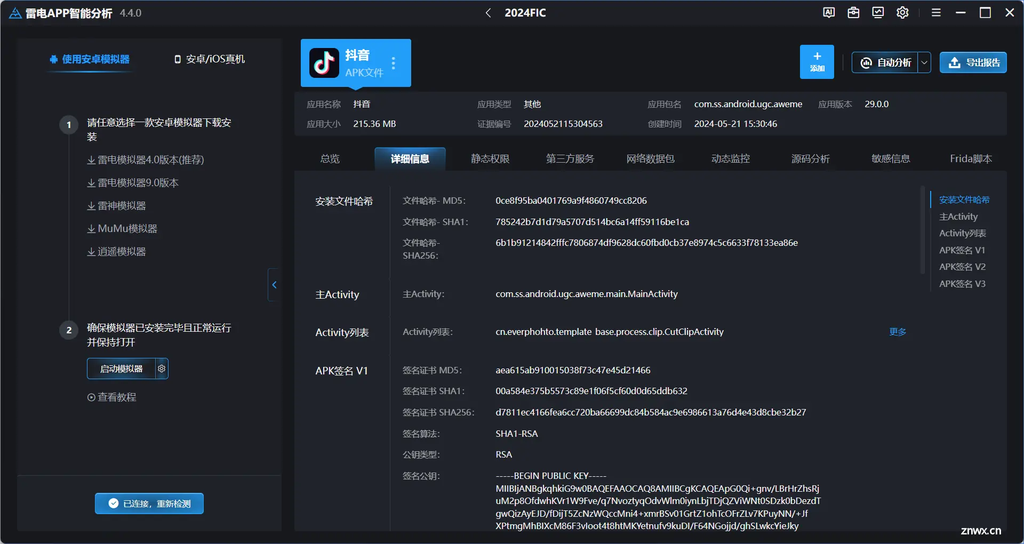This screenshot has height=544, width=1024.
Task: Download 雷电模拟器9.0版本
Action: point(133,183)
